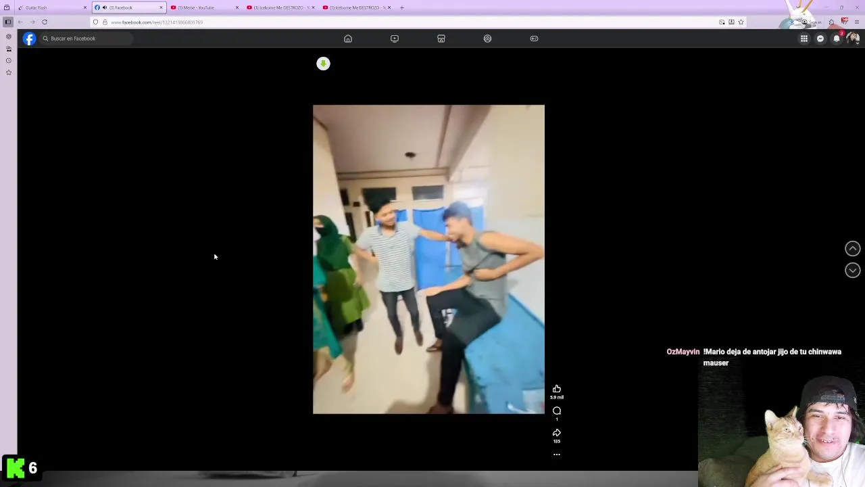Open the Facebook logo home link
The height and width of the screenshot is (487, 865).
pos(29,39)
